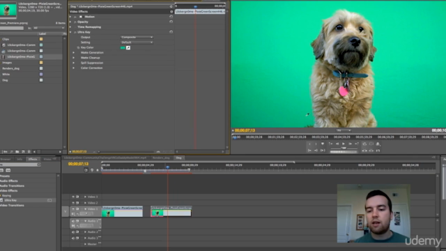The image size is (446, 251).
Task: Switch to the Effects panel tab
Action: [x=33, y=160]
